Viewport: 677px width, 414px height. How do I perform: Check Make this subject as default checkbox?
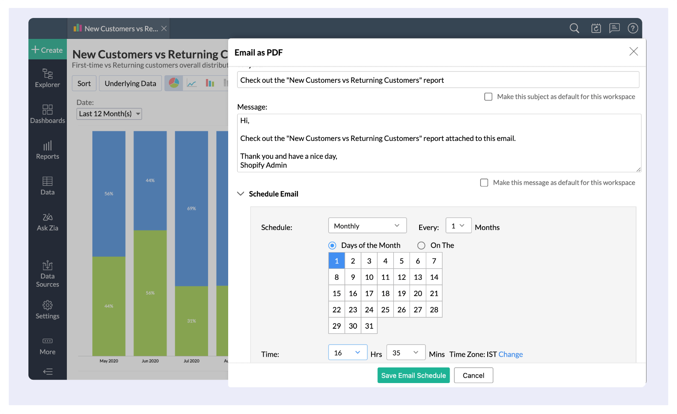click(x=488, y=97)
